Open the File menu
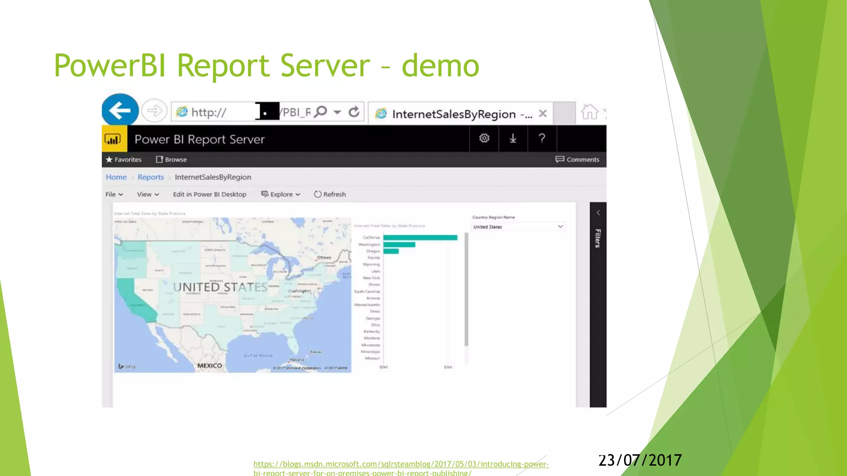The width and height of the screenshot is (847, 476). pos(114,194)
